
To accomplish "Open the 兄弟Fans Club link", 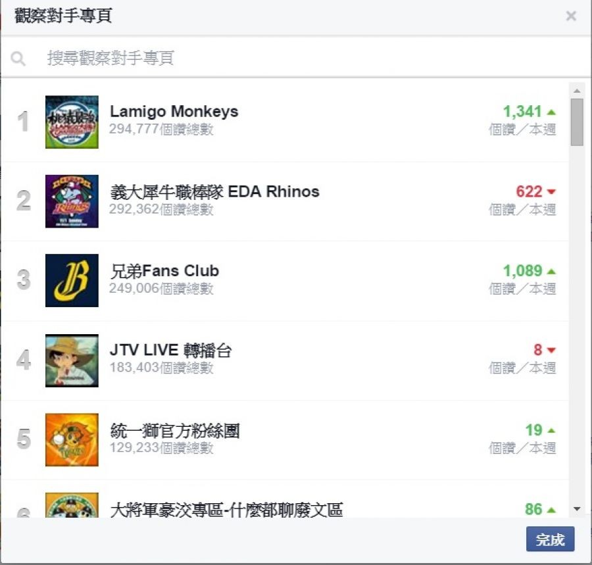I will (x=164, y=271).
